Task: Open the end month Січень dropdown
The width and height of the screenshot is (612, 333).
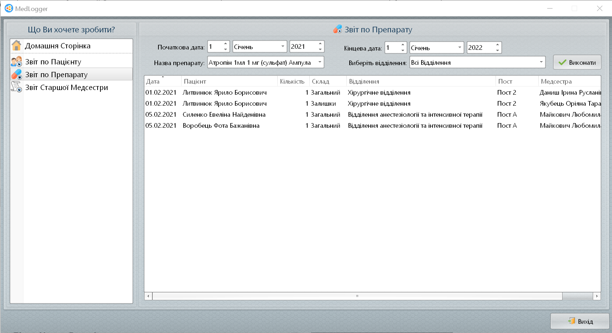Action: tap(459, 47)
